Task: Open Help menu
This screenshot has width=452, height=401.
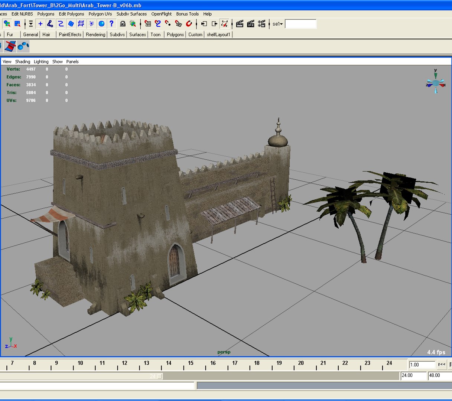Action: 208,14
